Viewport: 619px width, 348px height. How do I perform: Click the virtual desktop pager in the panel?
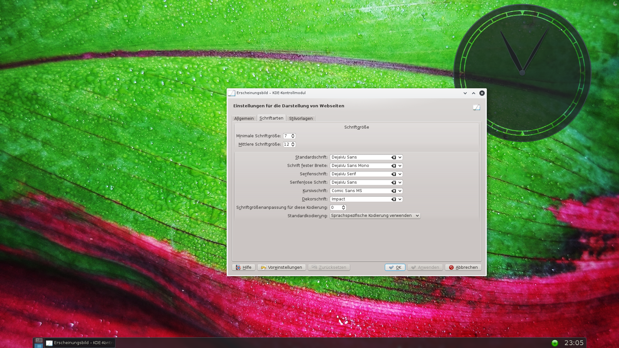point(39,343)
